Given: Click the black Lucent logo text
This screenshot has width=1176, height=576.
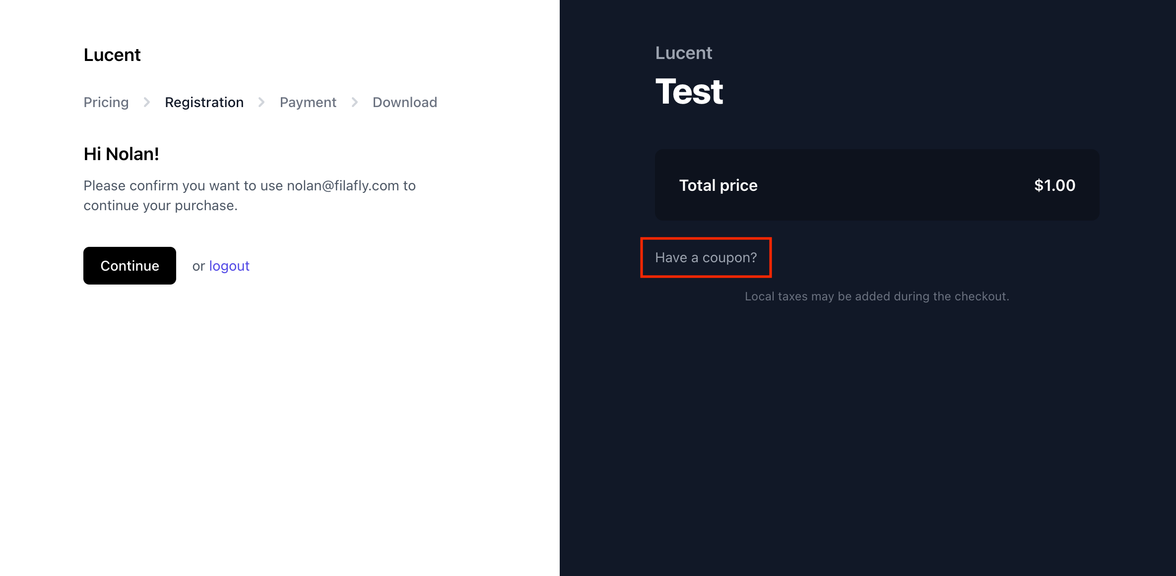Looking at the screenshot, I should 112,55.
